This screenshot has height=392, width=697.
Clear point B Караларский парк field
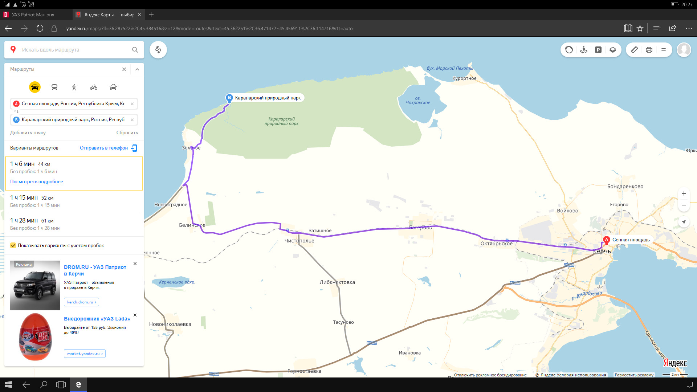tap(132, 120)
